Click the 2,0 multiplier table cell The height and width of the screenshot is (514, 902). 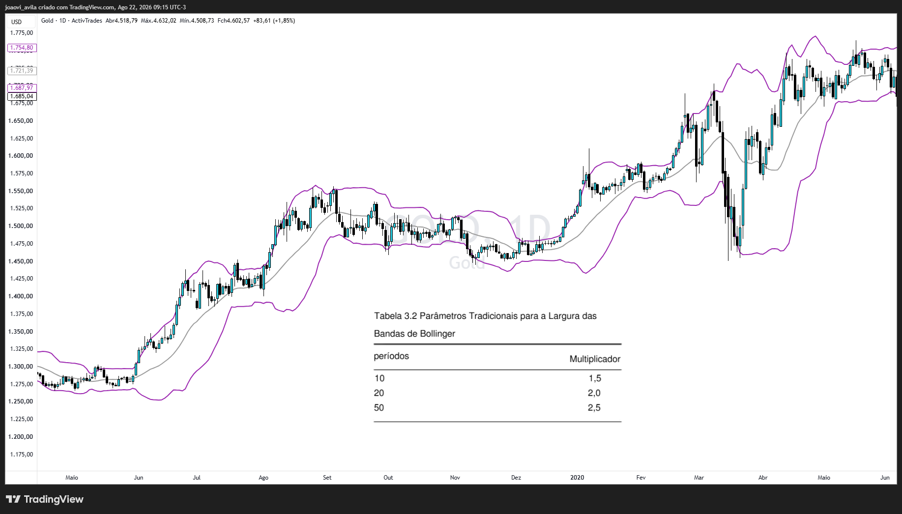(x=594, y=393)
